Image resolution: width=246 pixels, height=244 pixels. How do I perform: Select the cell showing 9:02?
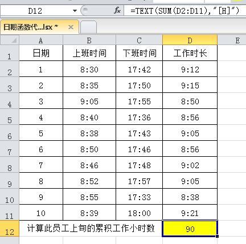click(x=190, y=165)
